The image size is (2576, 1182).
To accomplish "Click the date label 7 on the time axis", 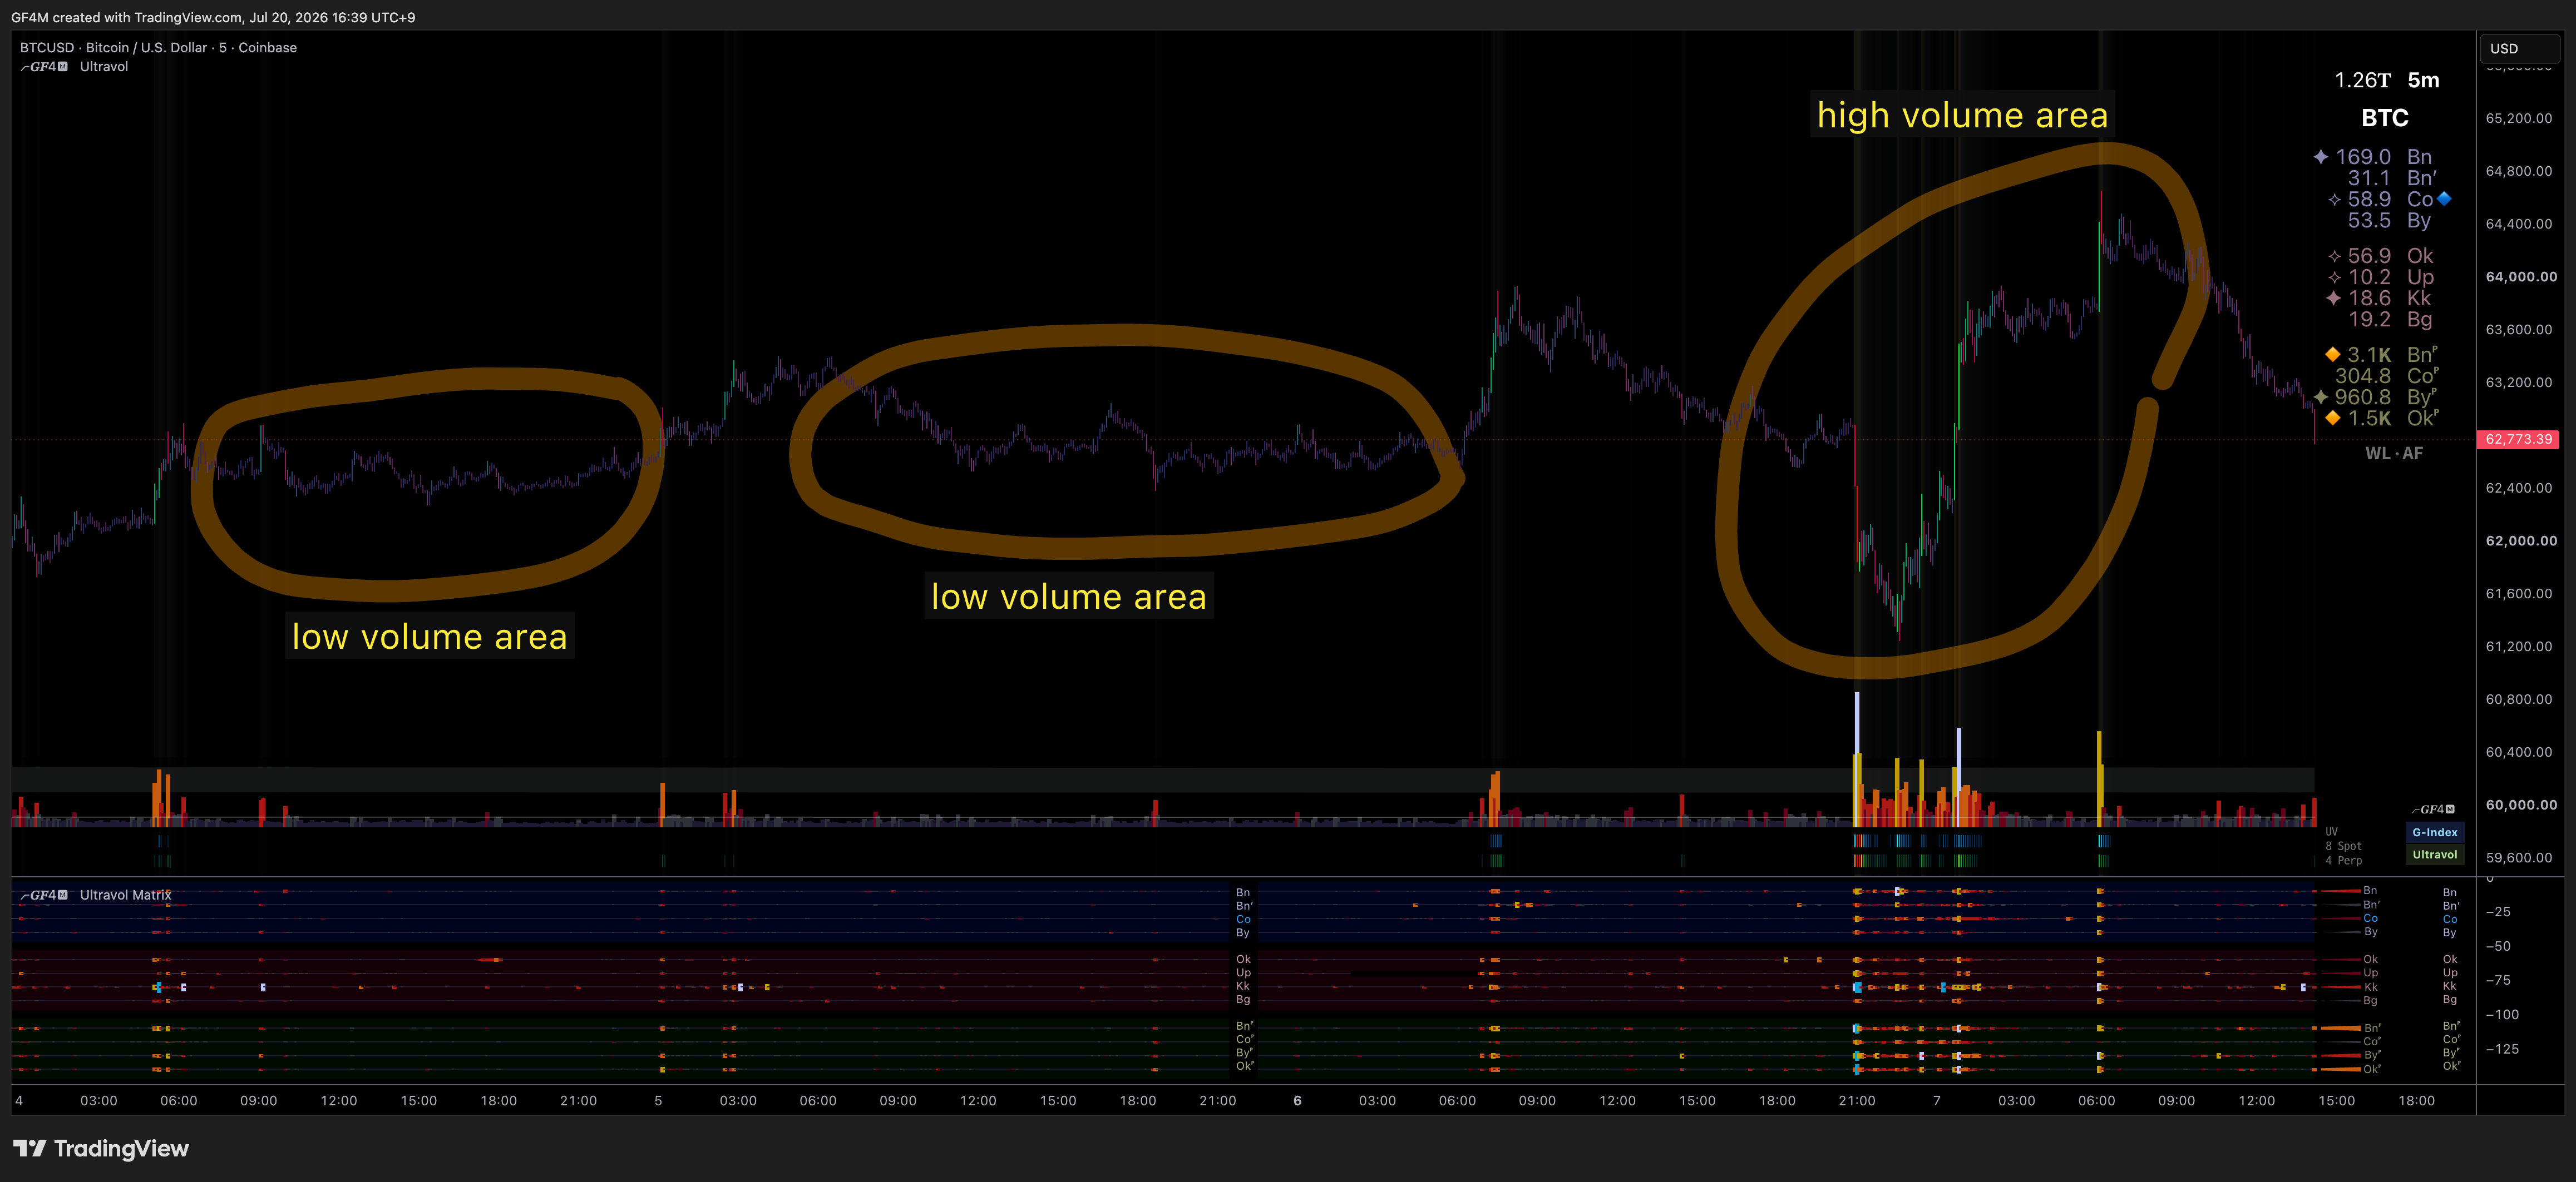I will (1936, 1100).
